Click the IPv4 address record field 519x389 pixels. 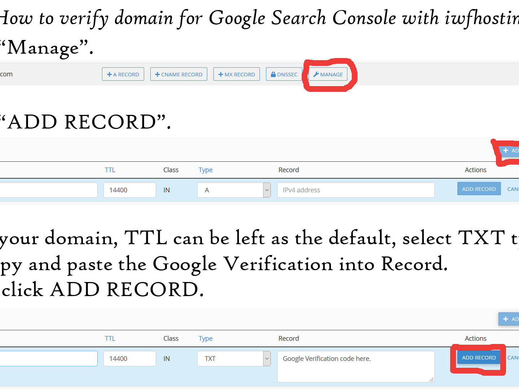pyautogui.click(x=356, y=190)
